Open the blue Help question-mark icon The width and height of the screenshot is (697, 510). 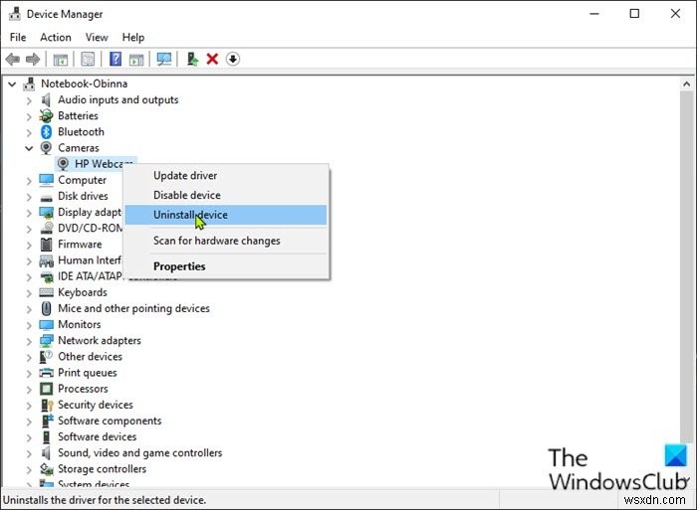(x=116, y=59)
